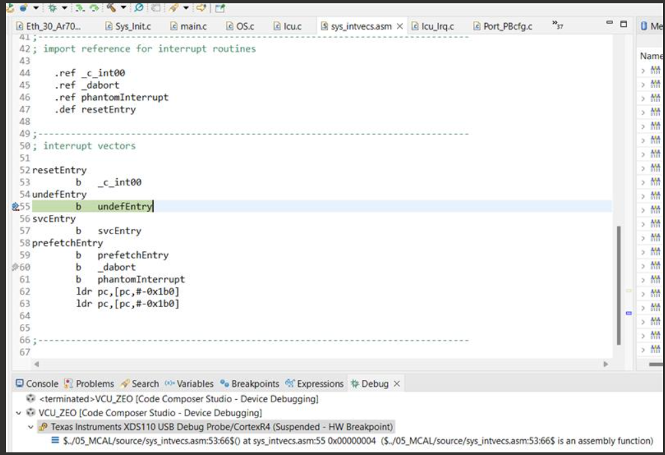This screenshot has height=455, width=665.
Task: Toggle breakpoint marker on line 55
Action: (15, 206)
